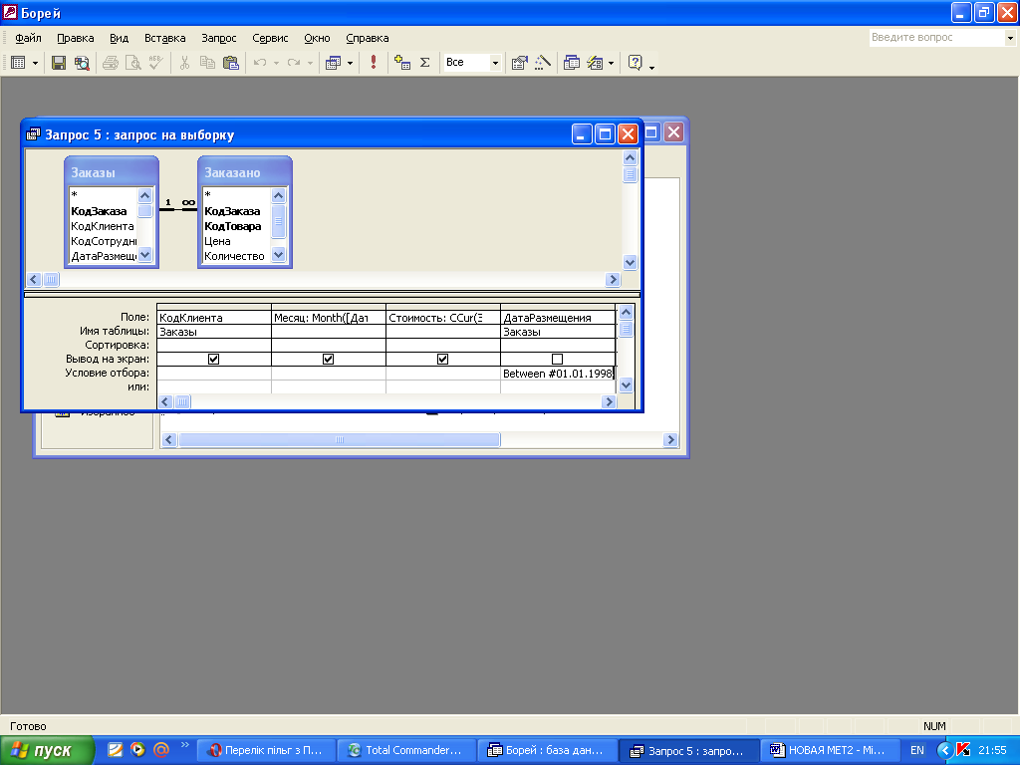Select Цена in the Заказано field list
This screenshot has width=1020, height=765.
(236, 241)
